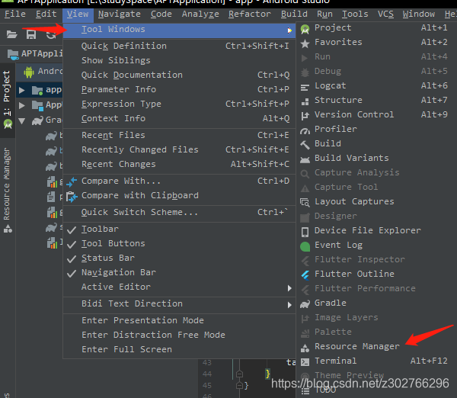
Task: Expand the Tool Windows submenu arrow
Action: [289, 30]
